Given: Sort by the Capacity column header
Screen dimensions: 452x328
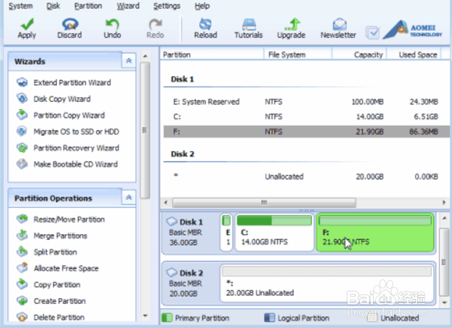Looking at the screenshot, I should [x=359, y=54].
